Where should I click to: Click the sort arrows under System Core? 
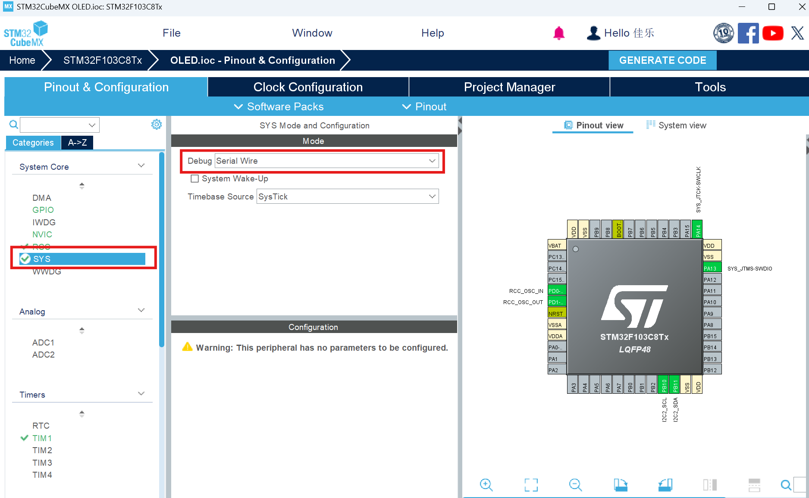click(82, 186)
